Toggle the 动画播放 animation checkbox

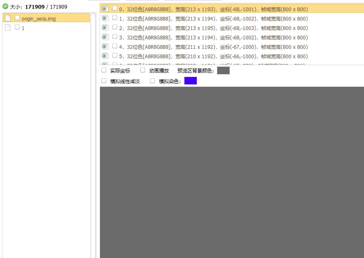click(x=143, y=70)
